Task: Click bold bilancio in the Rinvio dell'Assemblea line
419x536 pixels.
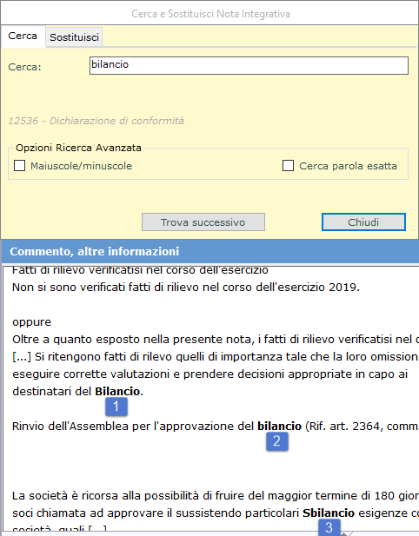Action: pyautogui.click(x=279, y=427)
